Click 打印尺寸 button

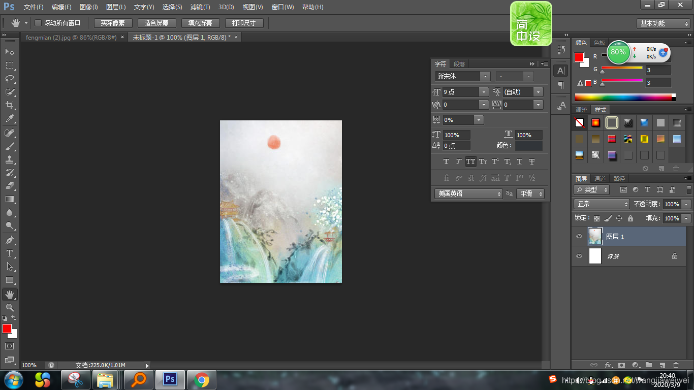pos(244,23)
